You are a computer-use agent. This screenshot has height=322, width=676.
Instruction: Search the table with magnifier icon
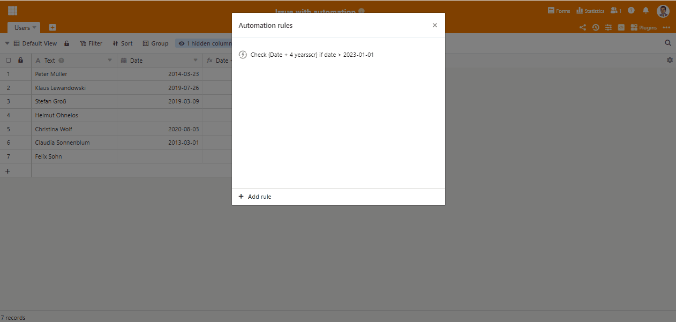pos(668,43)
